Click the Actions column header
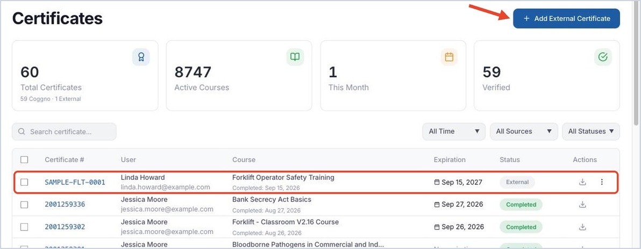Image resolution: width=641 pixels, height=249 pixels. tap(585, 159)
